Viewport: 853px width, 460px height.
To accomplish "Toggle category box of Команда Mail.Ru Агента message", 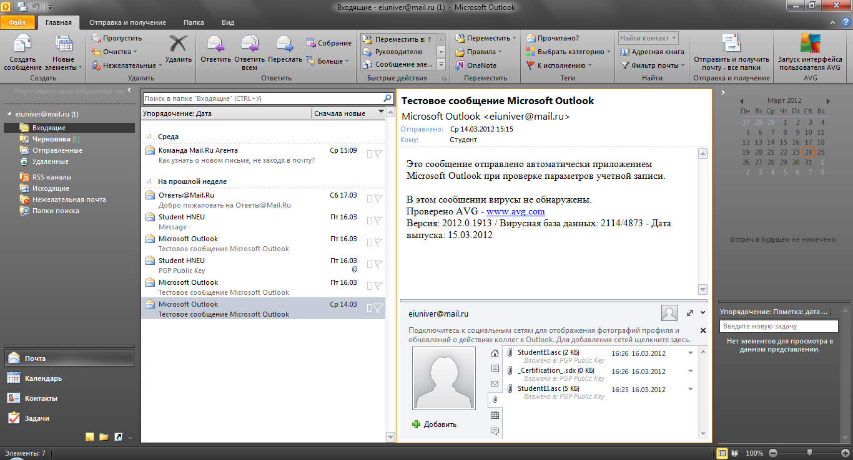I will pyautogui.click(x=369, y=154).
